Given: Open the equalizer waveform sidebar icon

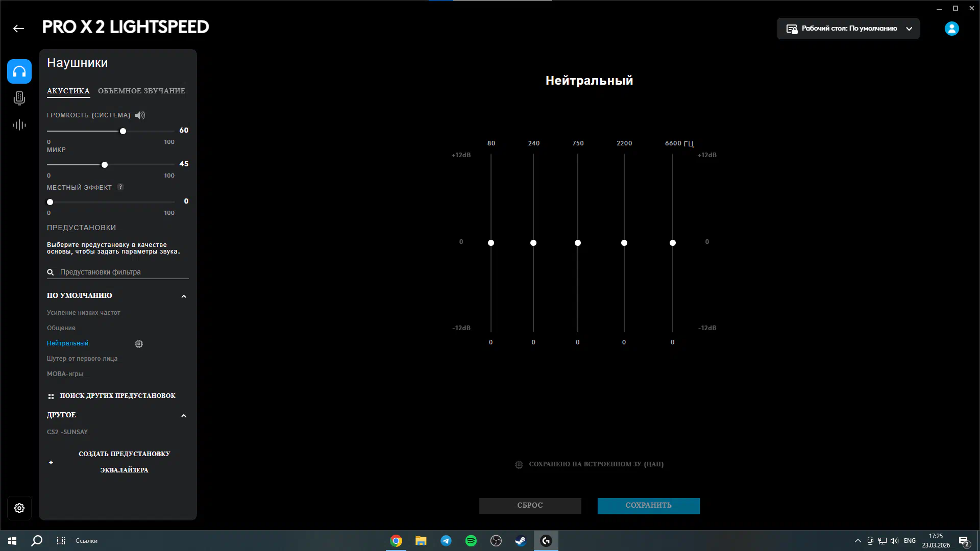Looking at the screenshot, I should [19, 125].
